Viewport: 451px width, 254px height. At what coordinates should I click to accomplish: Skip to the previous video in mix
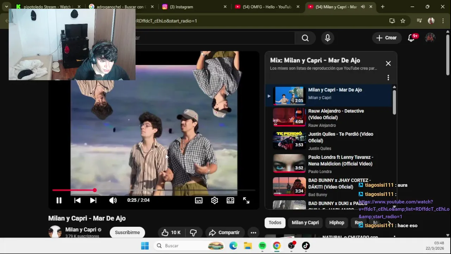tap(77, 200)
